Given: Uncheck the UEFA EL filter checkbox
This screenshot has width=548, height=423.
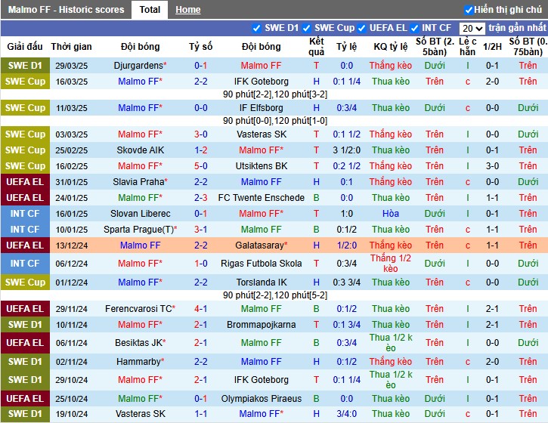Looking at the screenshot, I should [x=362, y=28].
